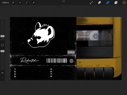The image size is (127, 95).
Task: Tap the AUTOMATIC STOP cassette window
Action: (87, 35)
